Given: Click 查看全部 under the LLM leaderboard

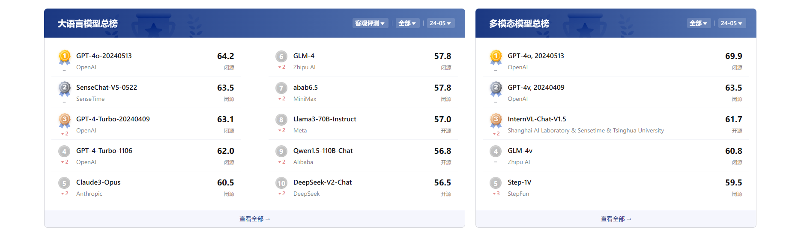Looking at the screenshot, I should click(x=254, y=219).
